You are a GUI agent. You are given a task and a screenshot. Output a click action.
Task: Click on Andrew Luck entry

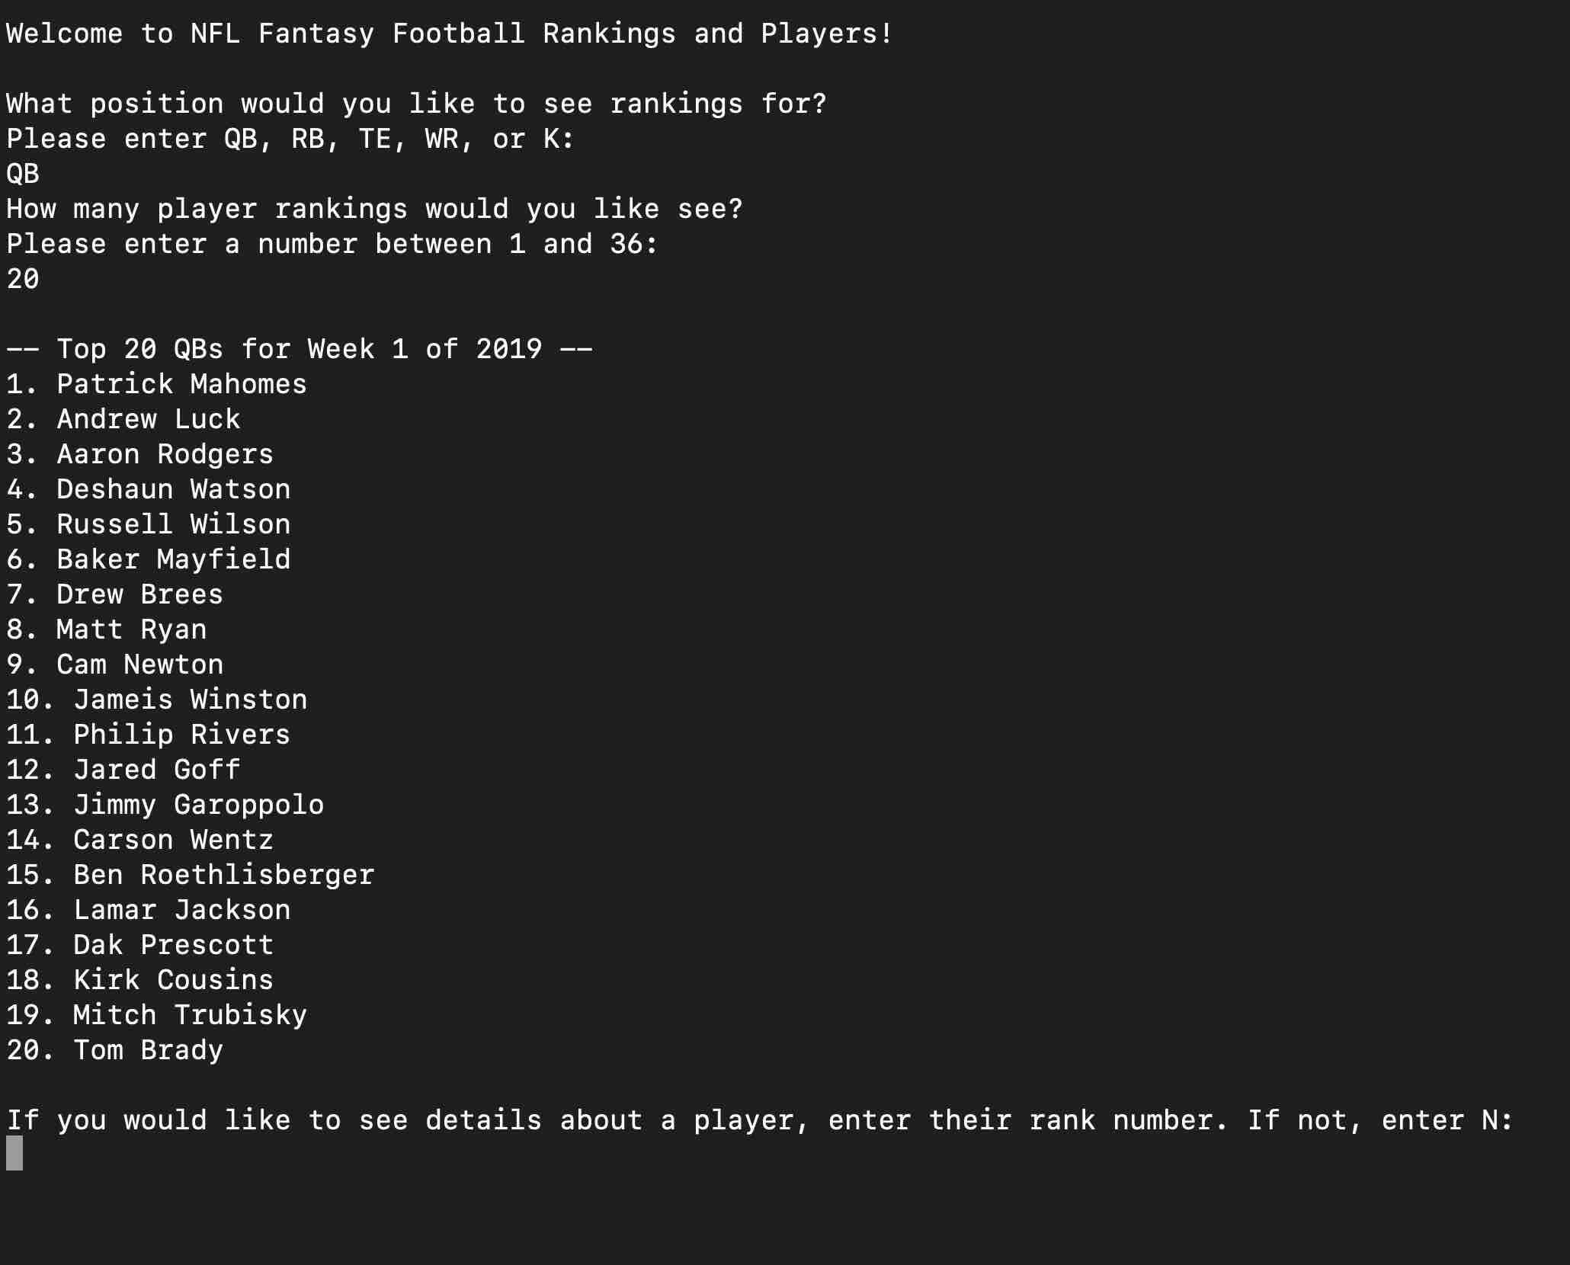pos(123,419)
